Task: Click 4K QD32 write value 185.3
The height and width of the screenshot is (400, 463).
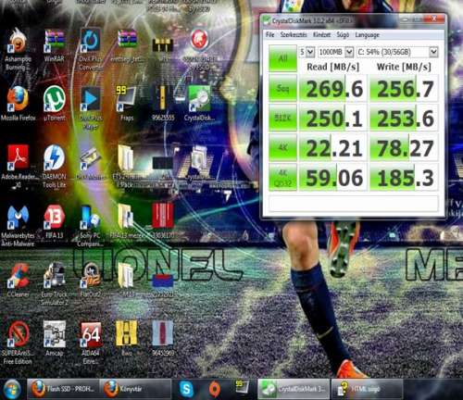Action: coord(404,177)
